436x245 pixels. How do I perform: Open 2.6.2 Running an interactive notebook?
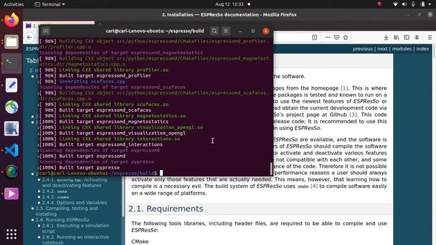76,240
